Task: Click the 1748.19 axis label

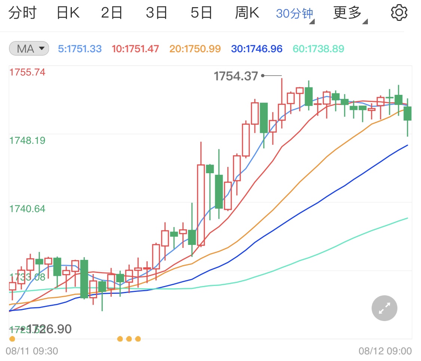Action: point(27,141)
